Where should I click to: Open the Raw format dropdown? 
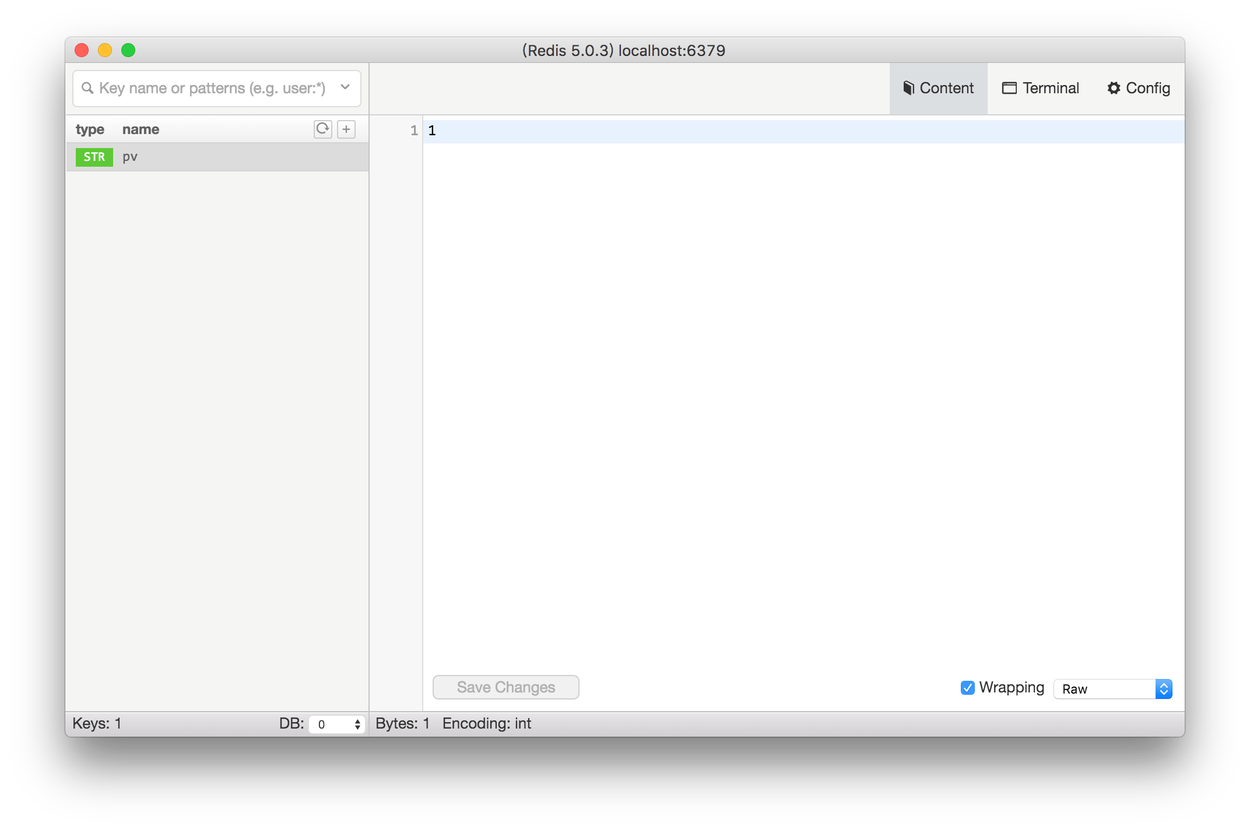pos(1112,689)
